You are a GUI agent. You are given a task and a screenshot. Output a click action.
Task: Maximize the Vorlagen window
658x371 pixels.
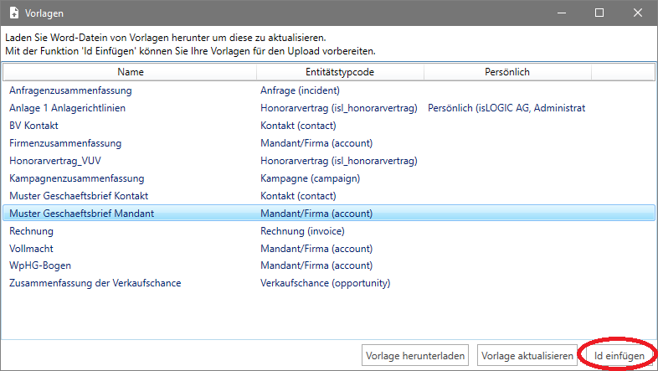click(599, 13)
